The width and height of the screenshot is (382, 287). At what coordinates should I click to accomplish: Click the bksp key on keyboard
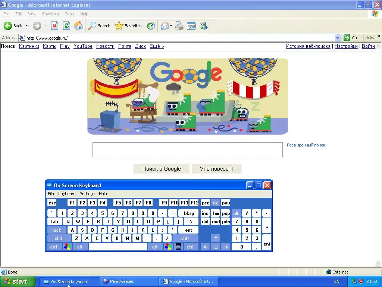pyautogui.click(x=189, y=213)
